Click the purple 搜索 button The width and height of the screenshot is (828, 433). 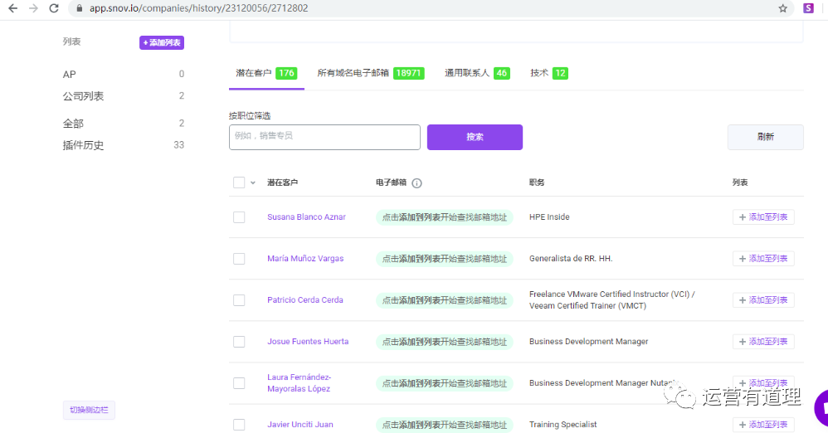[x=475, y=137]
